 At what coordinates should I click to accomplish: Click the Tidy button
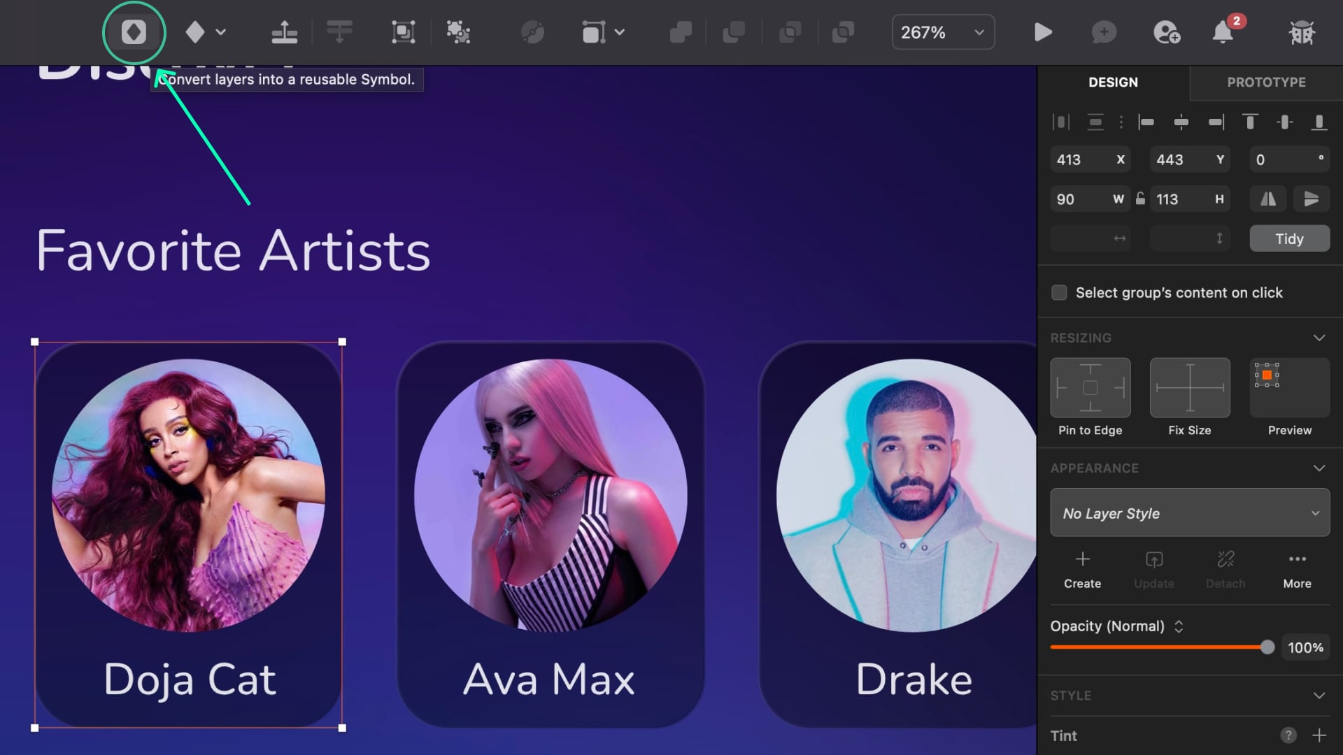point(1289,238)
